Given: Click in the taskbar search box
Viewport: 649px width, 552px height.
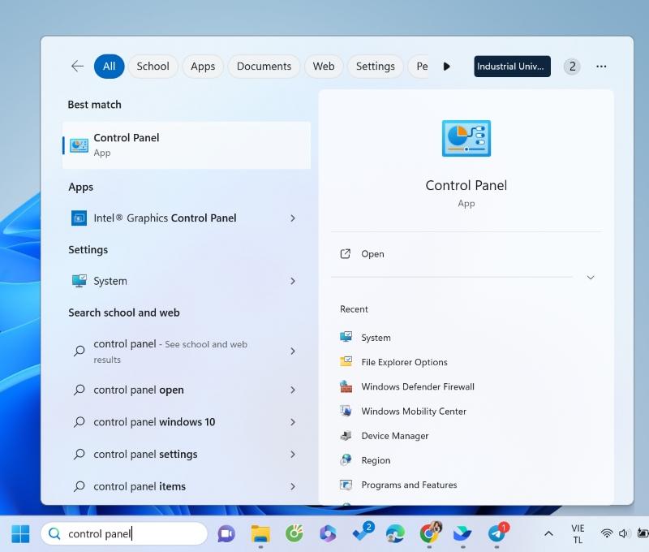Looking at the screenshot, I should tap(124, 534).
